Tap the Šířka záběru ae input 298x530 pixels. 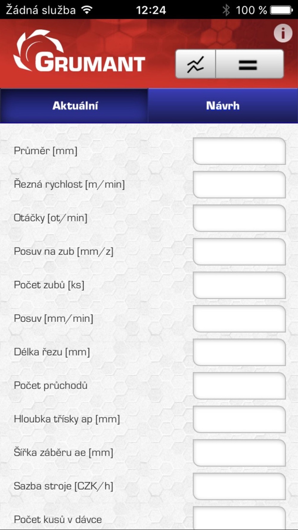coord(239,453)
